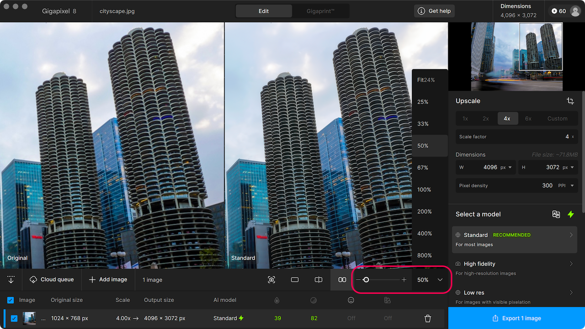Click the height 3072 input field
The image size is (585, 329).
coord(548,167)
